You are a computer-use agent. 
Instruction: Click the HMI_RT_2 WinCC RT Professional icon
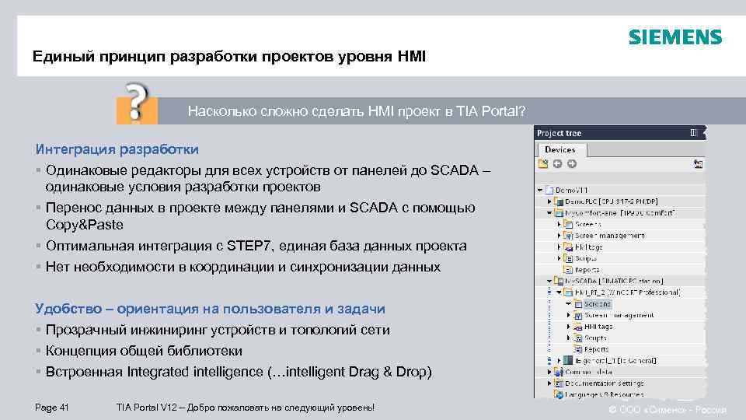[x=568, y=292]
